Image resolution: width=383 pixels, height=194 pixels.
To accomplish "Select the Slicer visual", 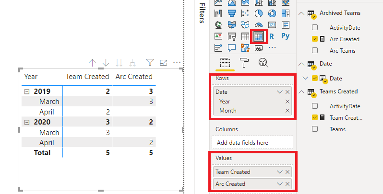I will tap(232, 36).
